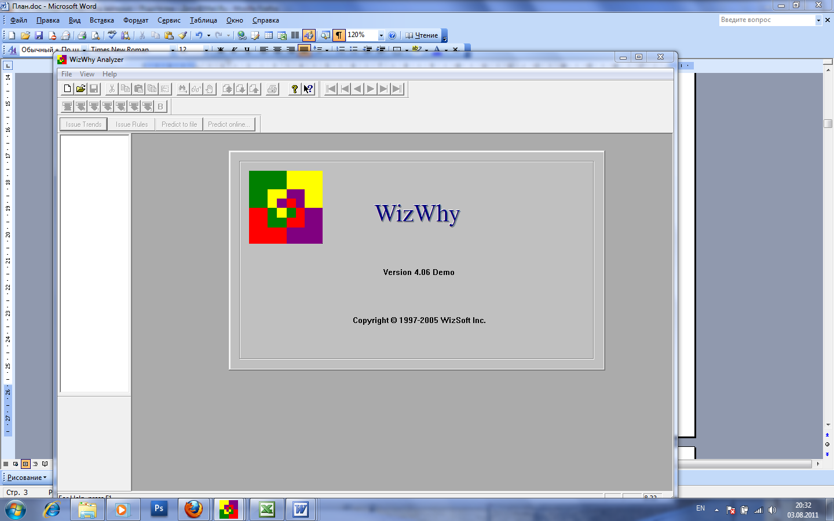The width and height of the screenshot is (834, 521).
Task: Open Word's Таблица menu
Action: (x=203, y=20)
